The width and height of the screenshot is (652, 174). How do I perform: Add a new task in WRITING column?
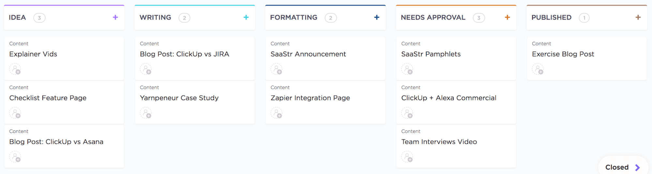click(246, 18)
